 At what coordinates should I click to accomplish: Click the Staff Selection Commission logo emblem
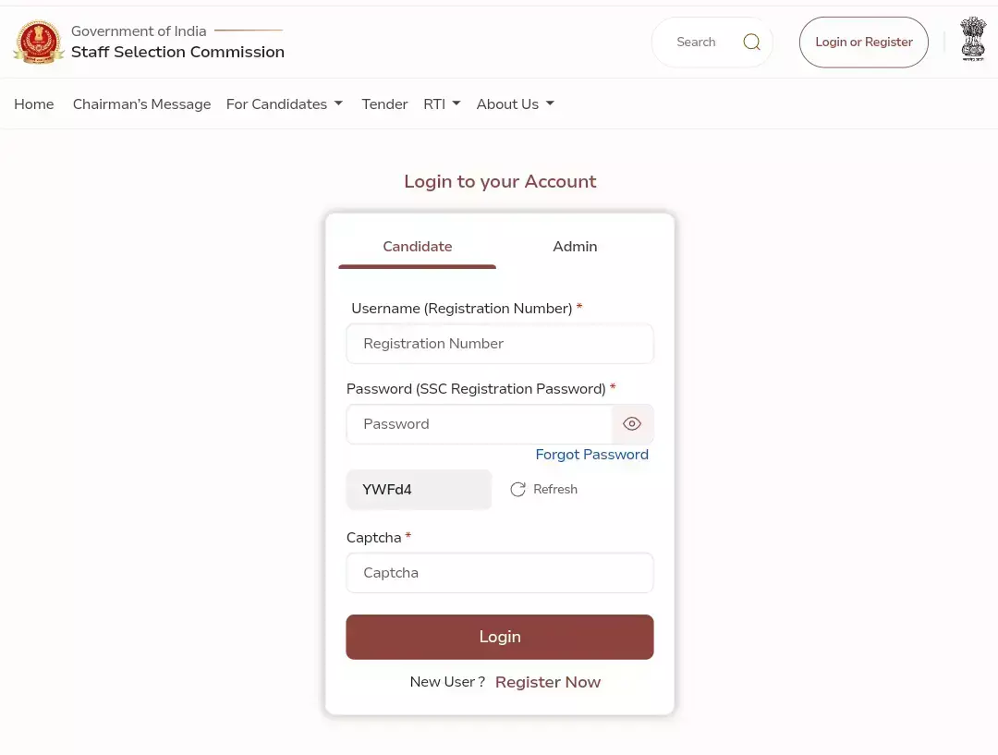(39, 43)
